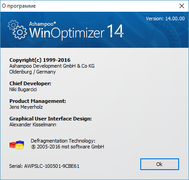Click the Defragmentation Technology: label
Screen dimensions: 189x180
[63, 141]
